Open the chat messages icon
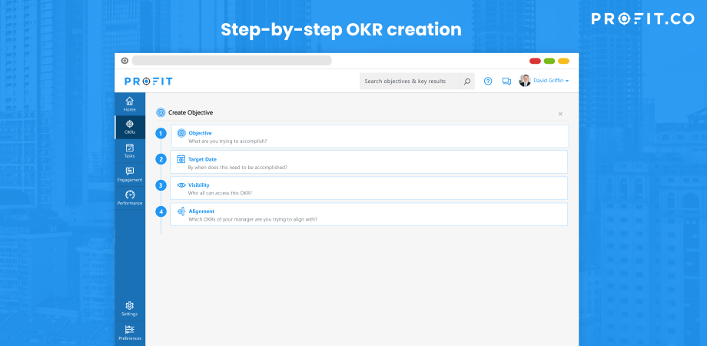 coord(506,82)
